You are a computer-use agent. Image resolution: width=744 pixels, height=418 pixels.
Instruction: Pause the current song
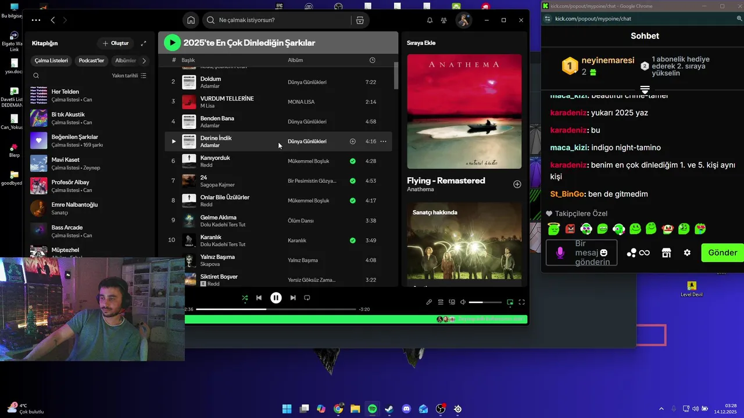[276, 298]
